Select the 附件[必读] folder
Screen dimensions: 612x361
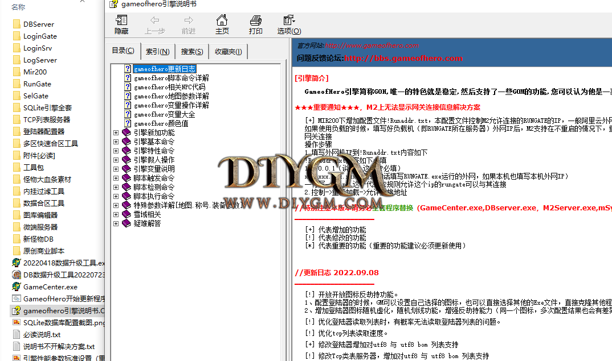39,156
